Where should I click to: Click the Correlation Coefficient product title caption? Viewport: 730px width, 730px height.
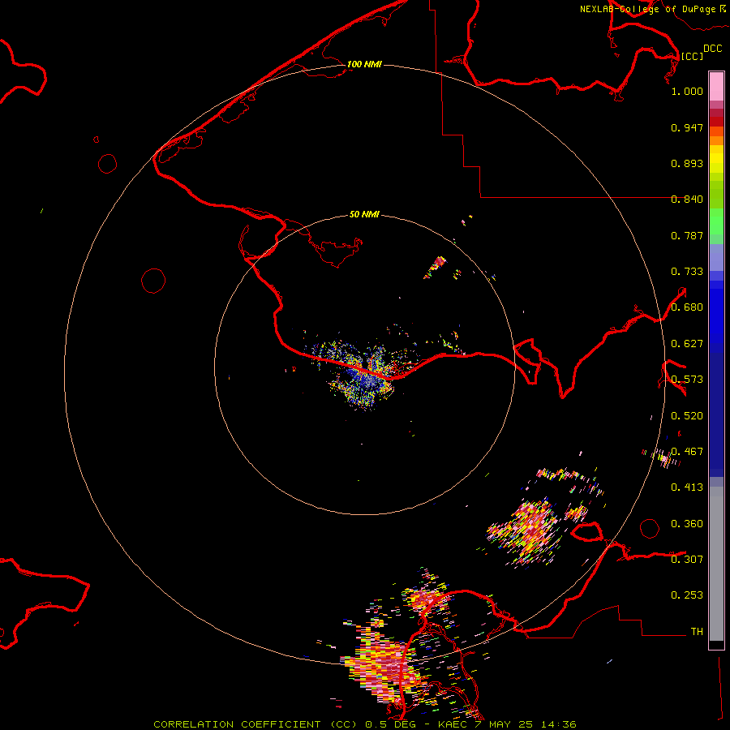click(365, 724)
